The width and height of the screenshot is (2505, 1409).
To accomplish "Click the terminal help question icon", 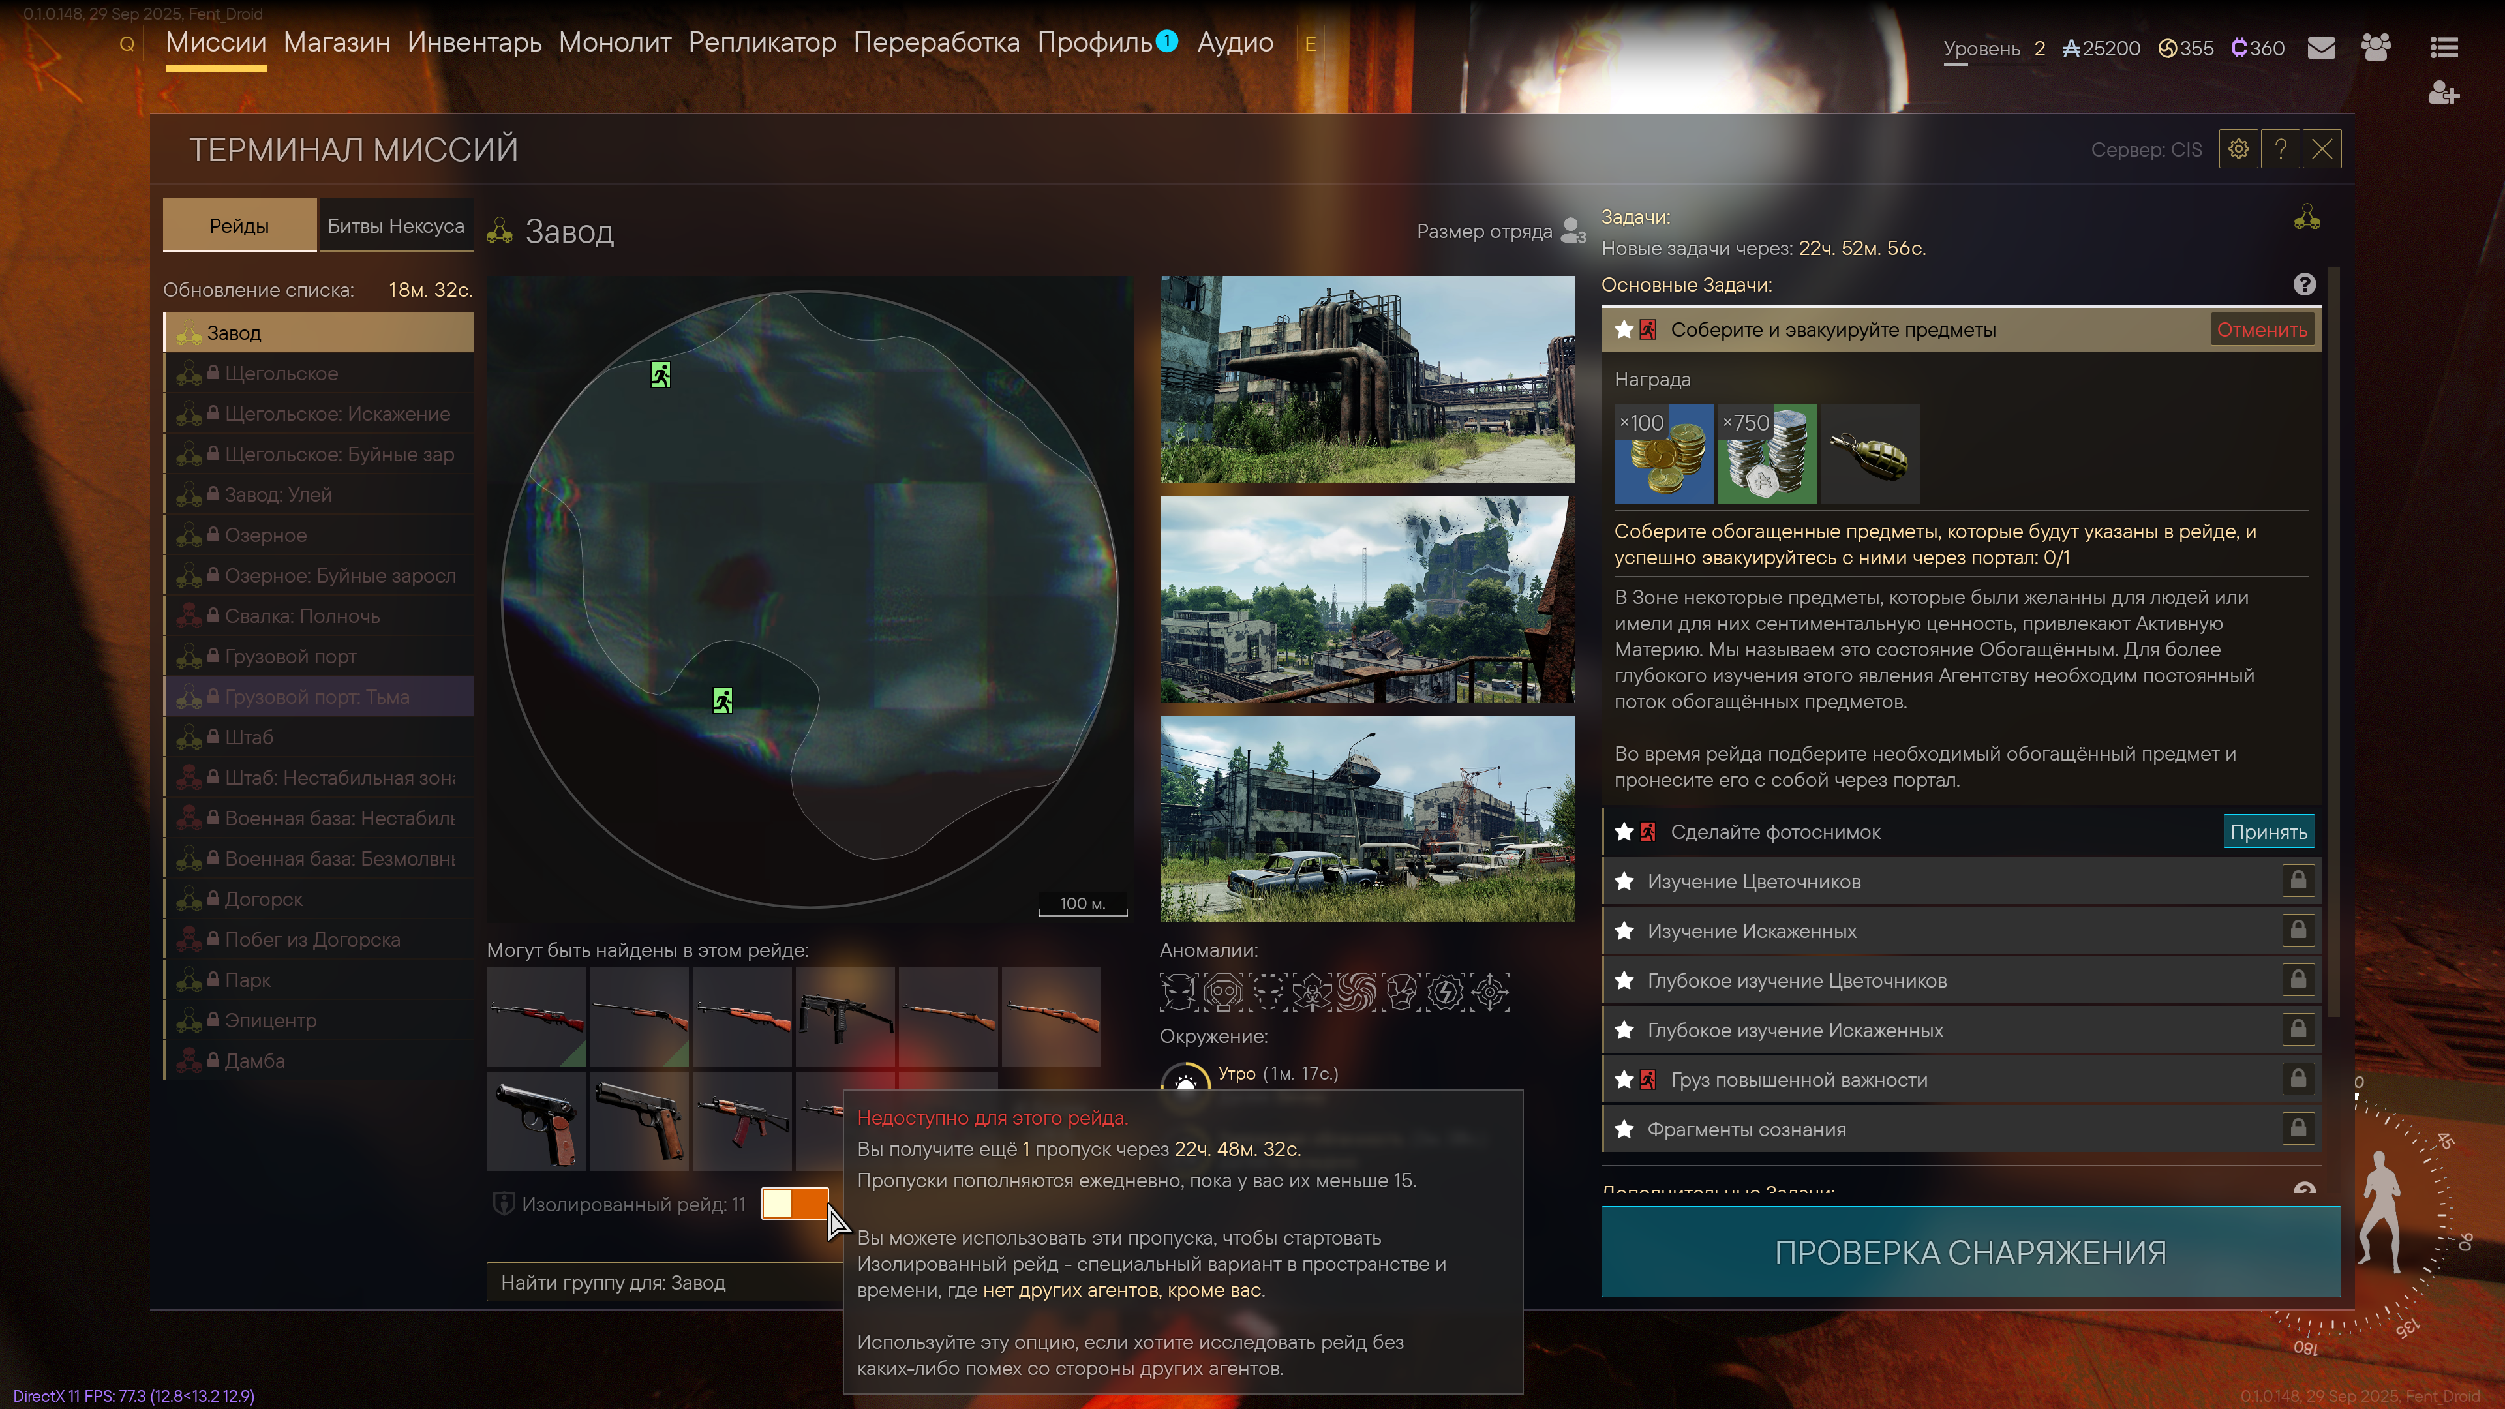I will coord(2281,149).
